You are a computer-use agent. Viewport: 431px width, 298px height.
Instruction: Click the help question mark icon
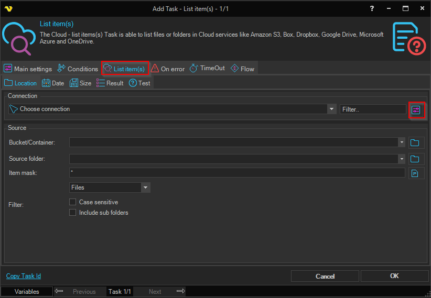point(372,9)
